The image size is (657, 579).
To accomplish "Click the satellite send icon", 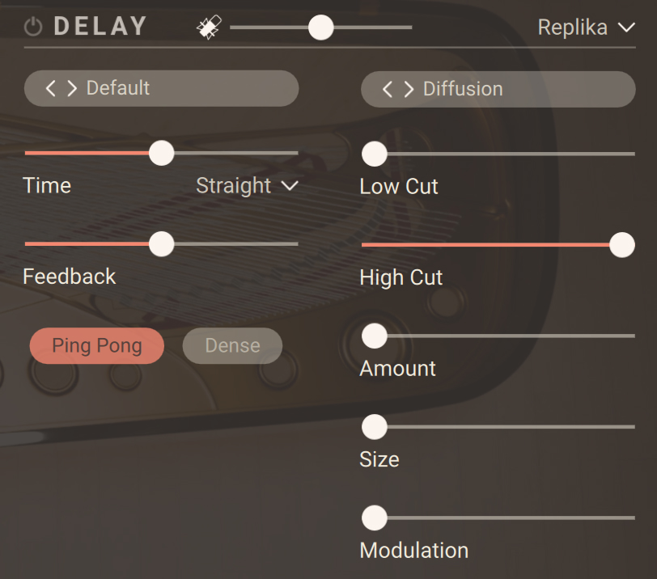I will click(x=208, y=28).
